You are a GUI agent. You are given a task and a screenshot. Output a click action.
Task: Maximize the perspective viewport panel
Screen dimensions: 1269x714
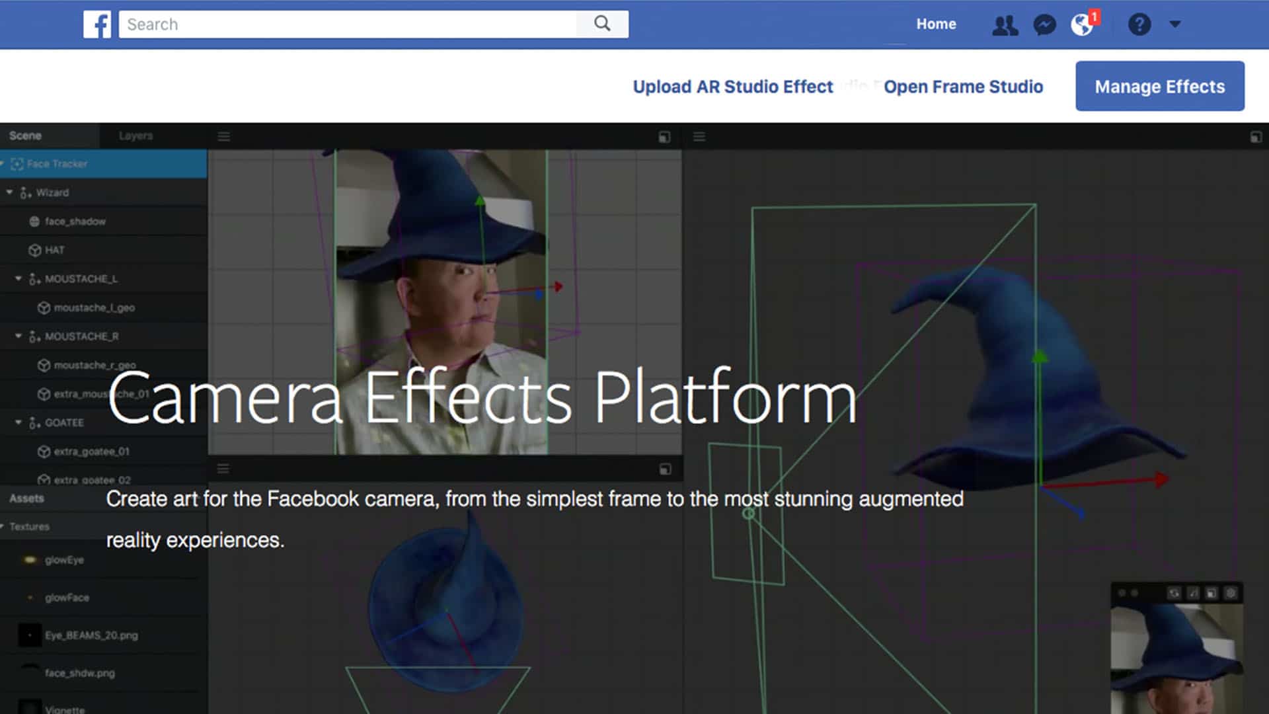click(x=1256, y=137)
